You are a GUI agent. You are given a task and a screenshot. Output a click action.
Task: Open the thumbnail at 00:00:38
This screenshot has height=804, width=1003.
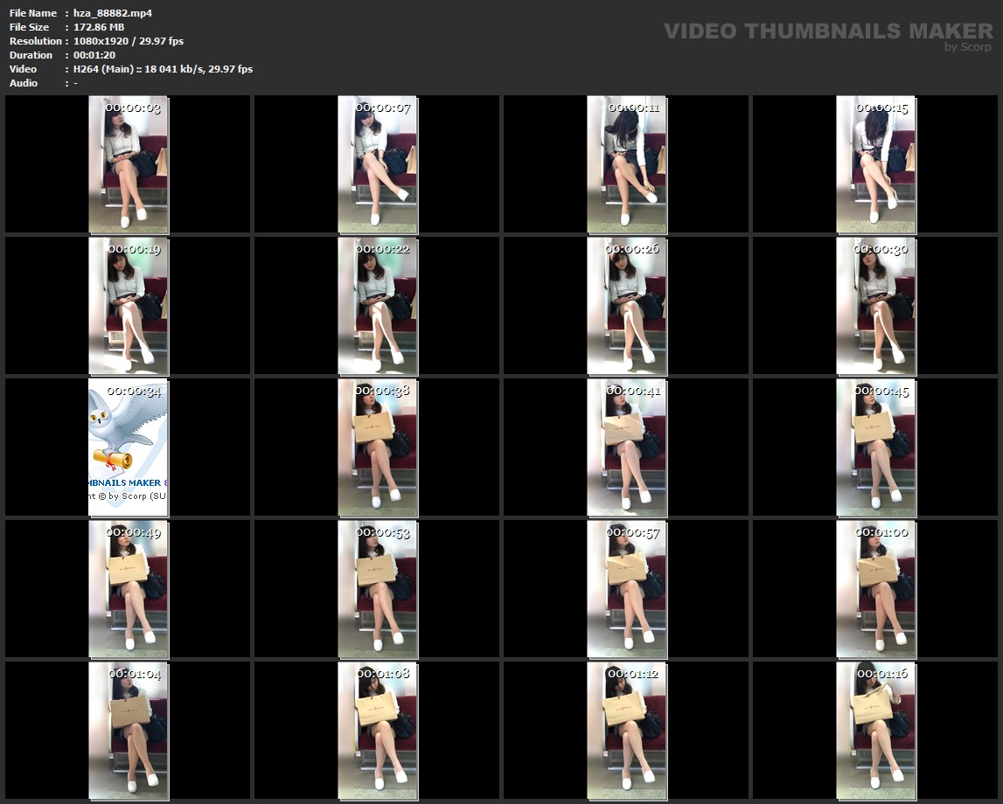[x=378, y=447]
